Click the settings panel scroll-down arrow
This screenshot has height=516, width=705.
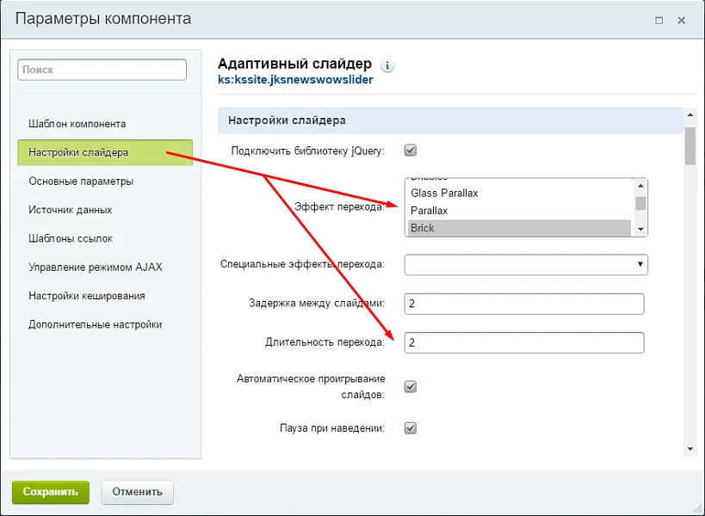(x=690, y=449)
